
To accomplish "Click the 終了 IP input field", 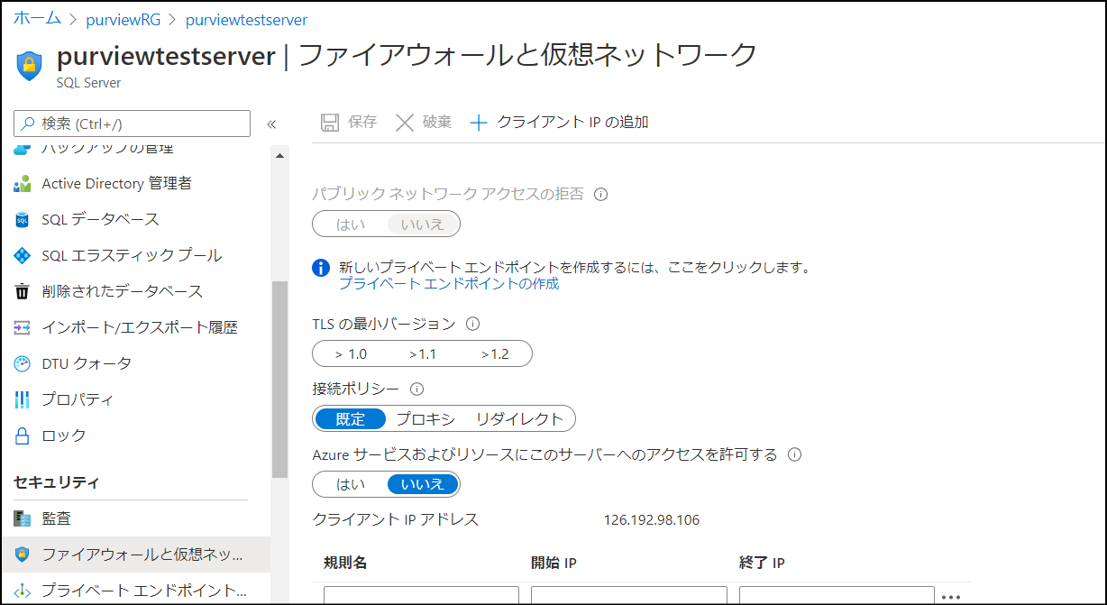I will tap(837, 595).
